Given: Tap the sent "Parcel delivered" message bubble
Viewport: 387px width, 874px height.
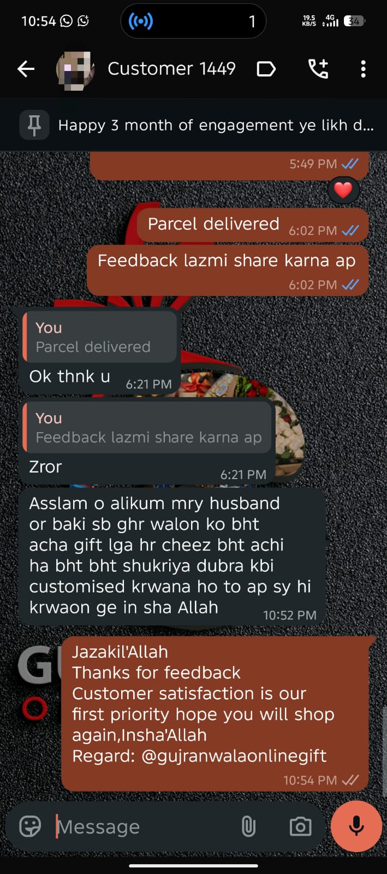Looking at the screenshot, I should coord(253,225).
